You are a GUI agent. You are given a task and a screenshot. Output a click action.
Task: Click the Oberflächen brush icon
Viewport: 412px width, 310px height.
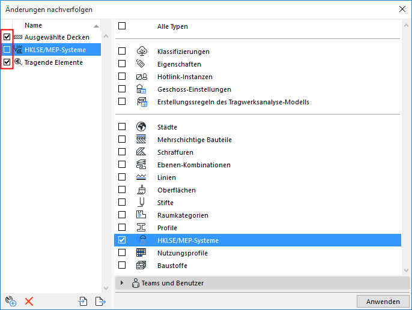click(x=141, y=189)
